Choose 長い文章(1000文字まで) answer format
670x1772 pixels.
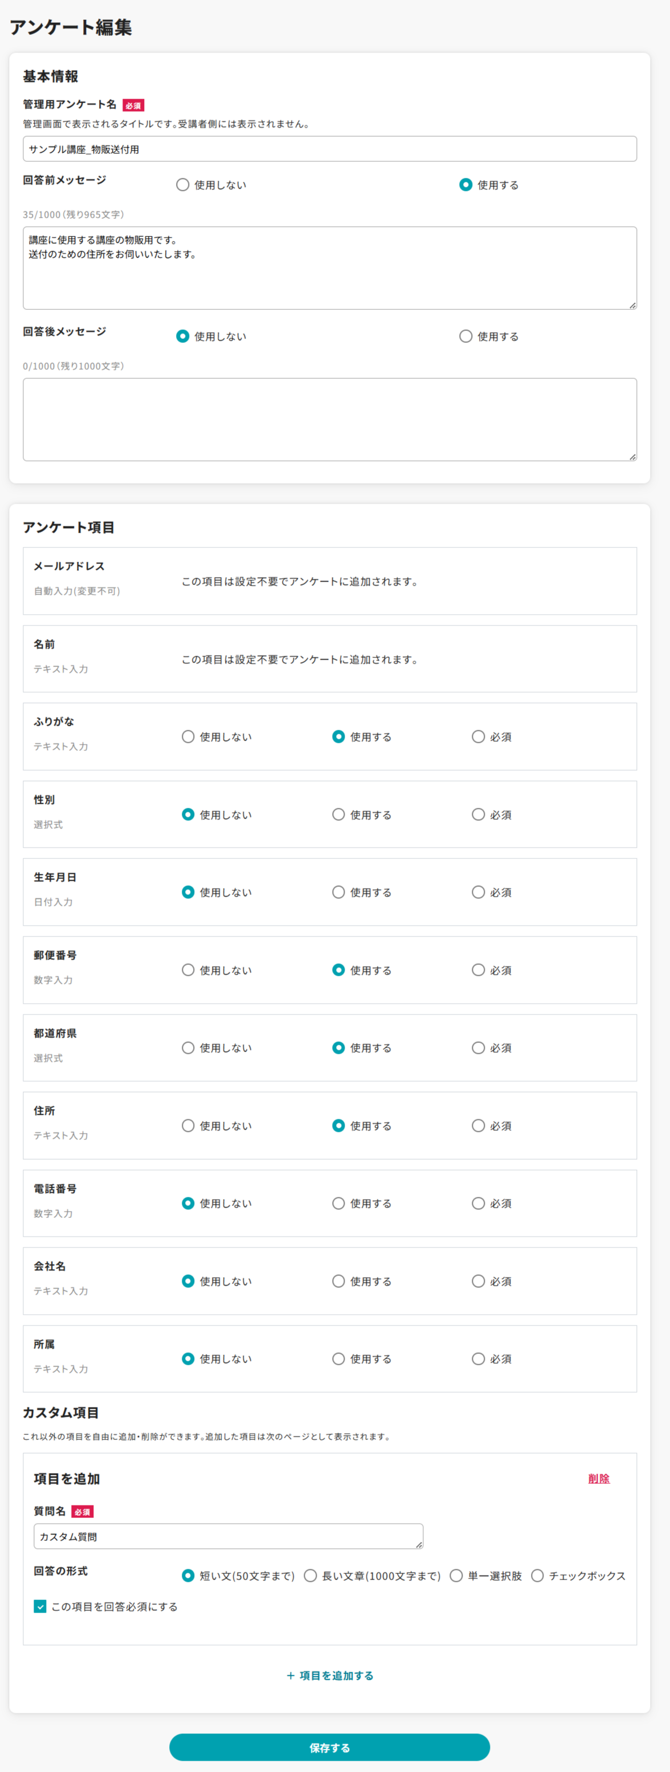click(x=311, y=1575)
